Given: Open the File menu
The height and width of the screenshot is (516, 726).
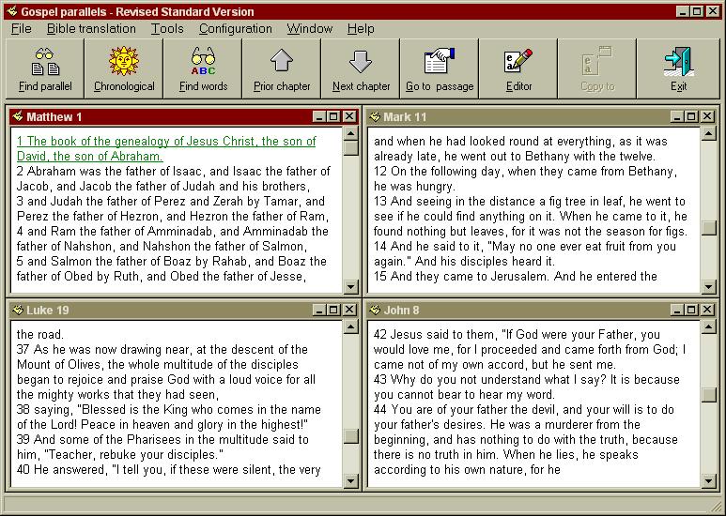Looking at the screenshot, I should pyautogui.click(x=21, y=29).
